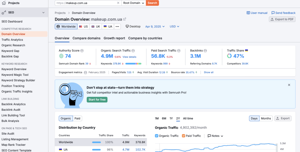The width and height of the screenshot is (300, 152).
Task: Set chart granularity to Days
Action: point(254,118)
